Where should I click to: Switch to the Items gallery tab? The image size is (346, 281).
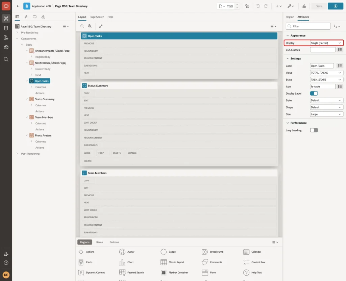pos(100,242)
